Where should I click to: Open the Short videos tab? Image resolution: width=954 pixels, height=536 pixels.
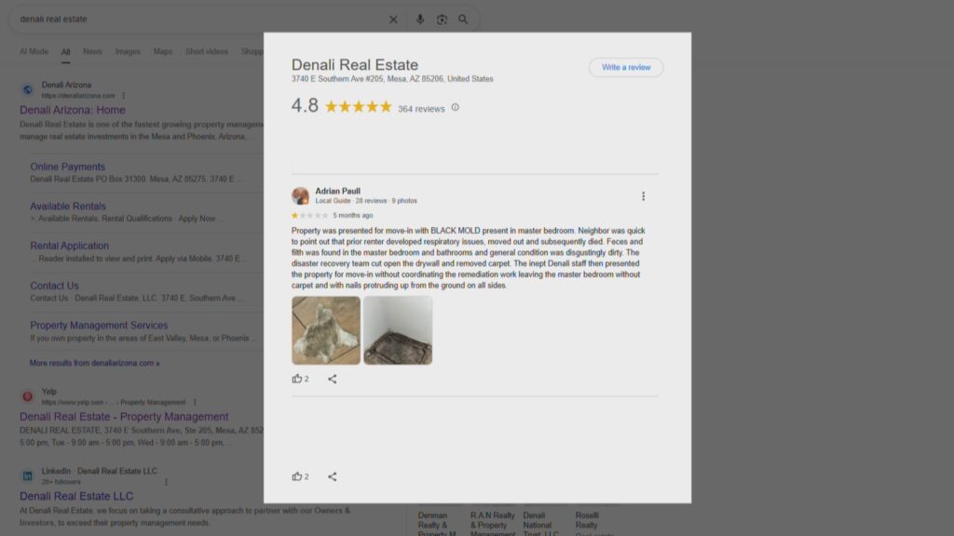pyautogui.click(x=207, y=52)
